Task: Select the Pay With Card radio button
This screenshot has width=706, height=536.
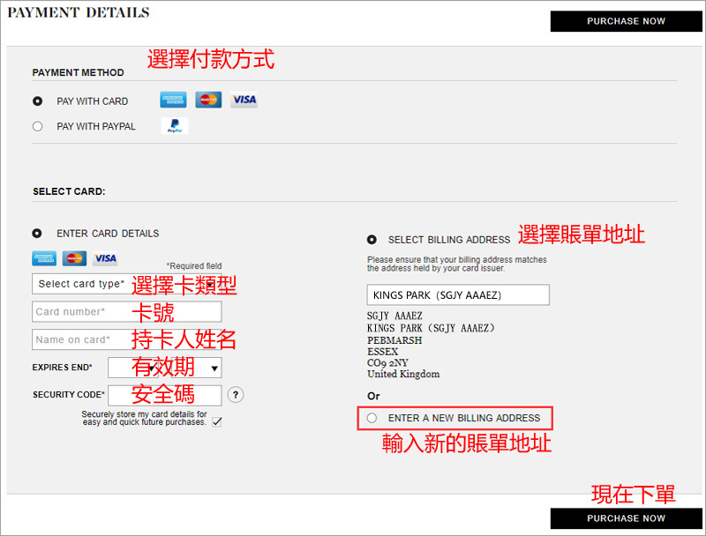Action: [37, 101]
